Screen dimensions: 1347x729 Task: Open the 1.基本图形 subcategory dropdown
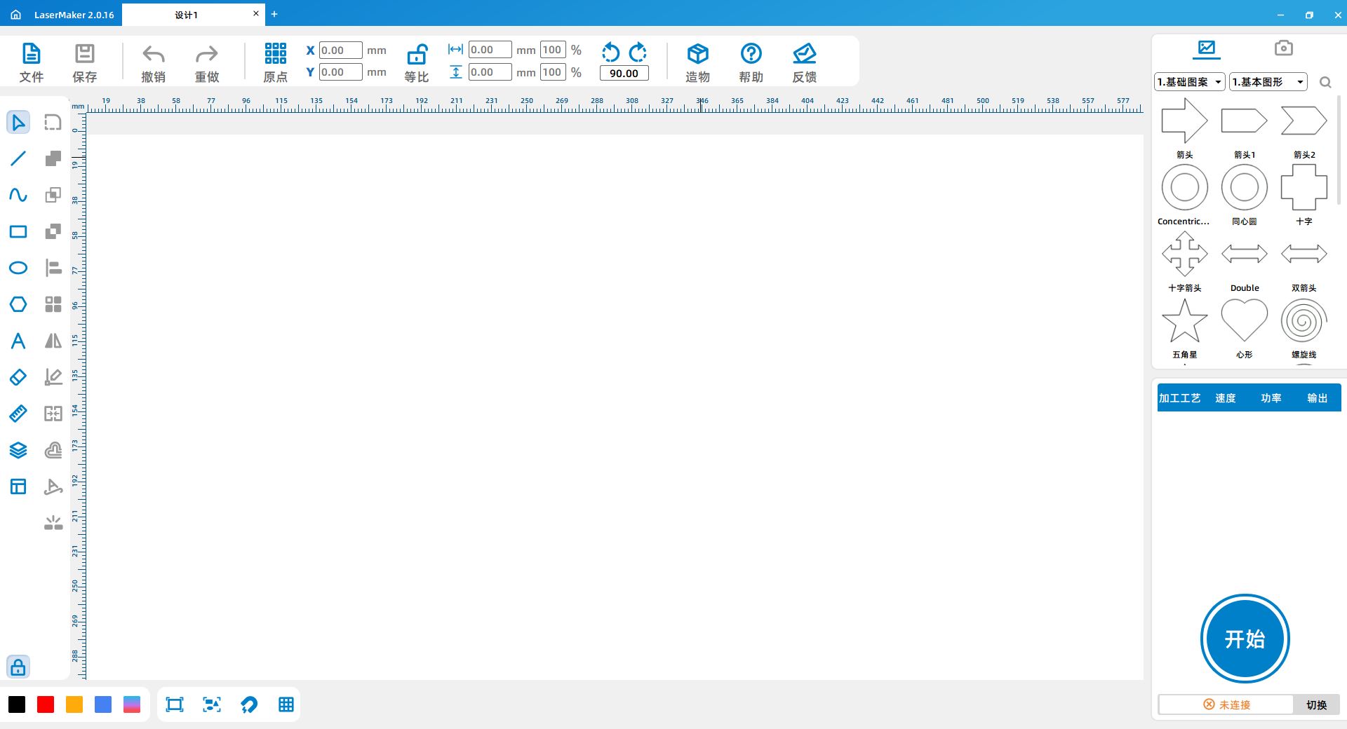(1268, 82)
